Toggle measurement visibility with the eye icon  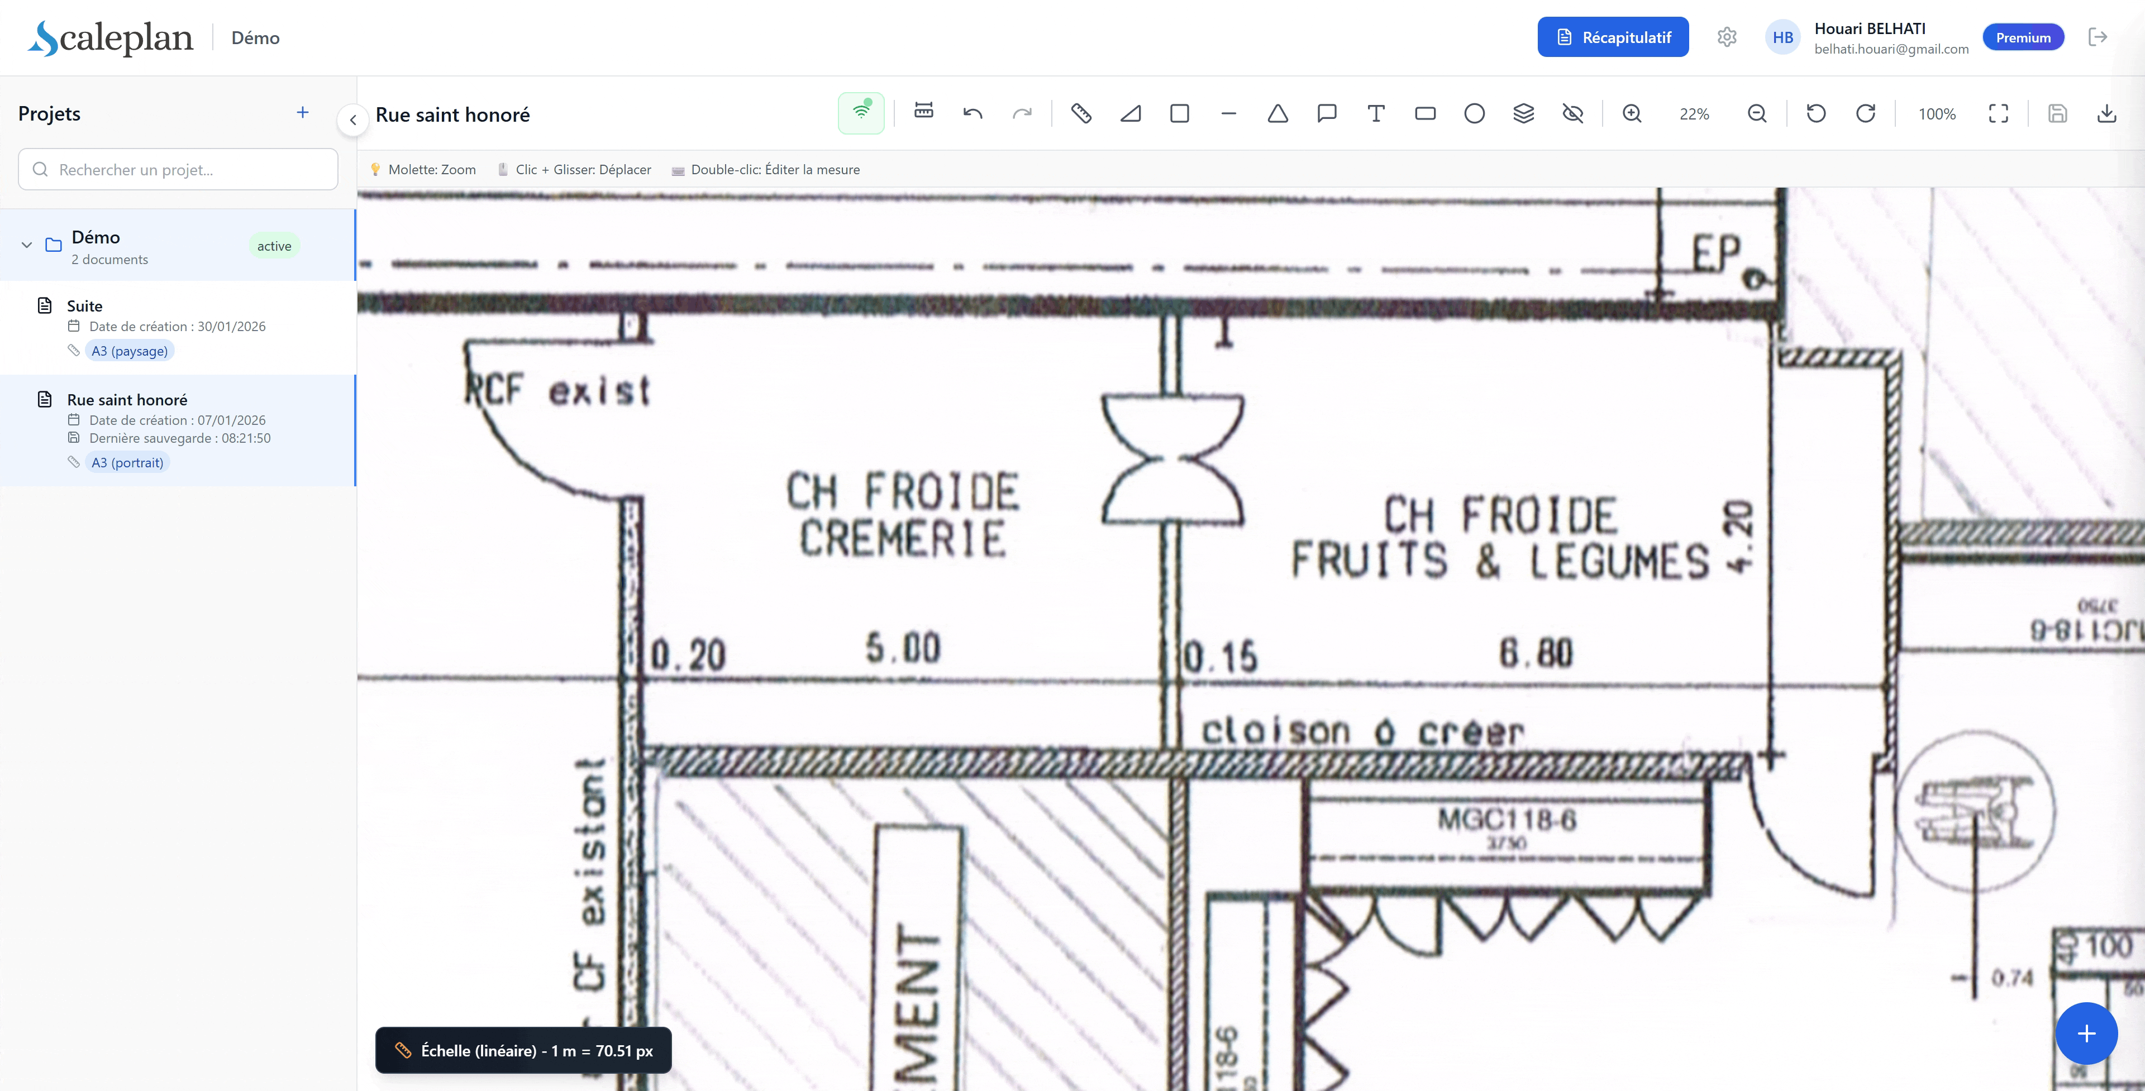[x=1572, y=113]
